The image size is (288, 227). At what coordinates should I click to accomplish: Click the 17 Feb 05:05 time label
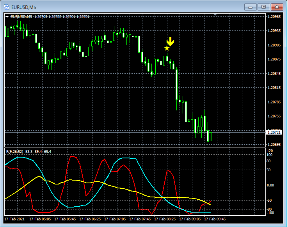click(40, 219)
